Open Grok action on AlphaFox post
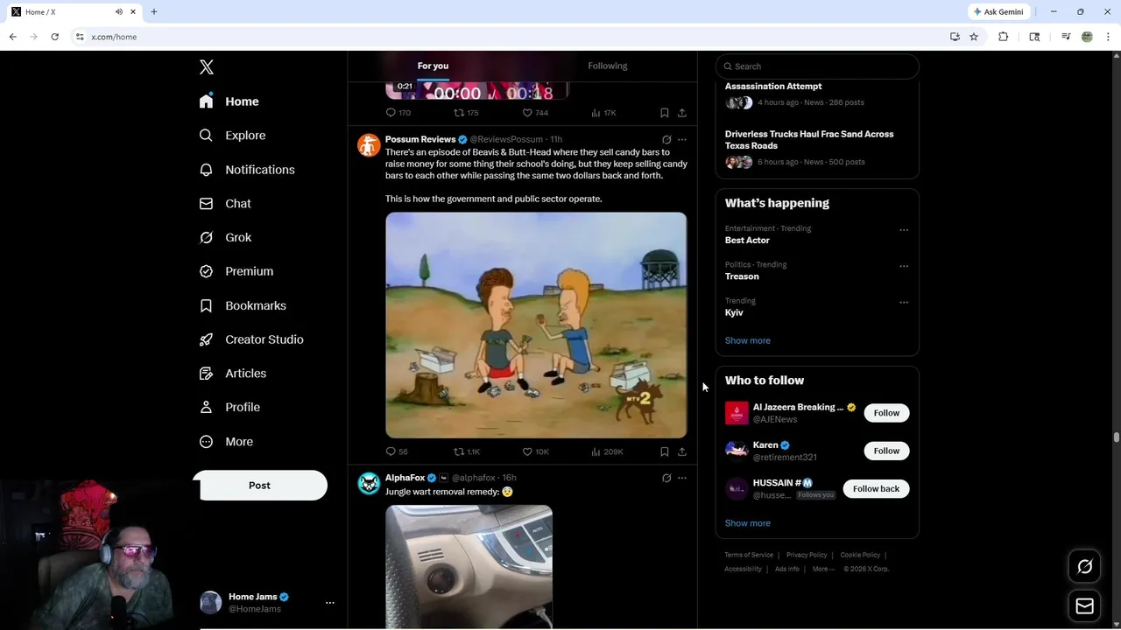This screenshot has height=630, width=1121. pyautogui.click(x=666, y=478)
